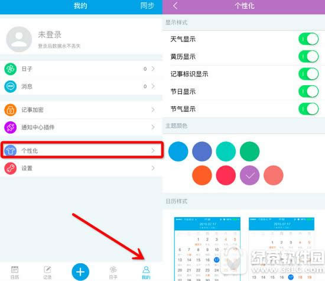The height and width of the screenshot is (281, 325).
Task: Toggle the 节气显示 switch
Action: point(308,109)
